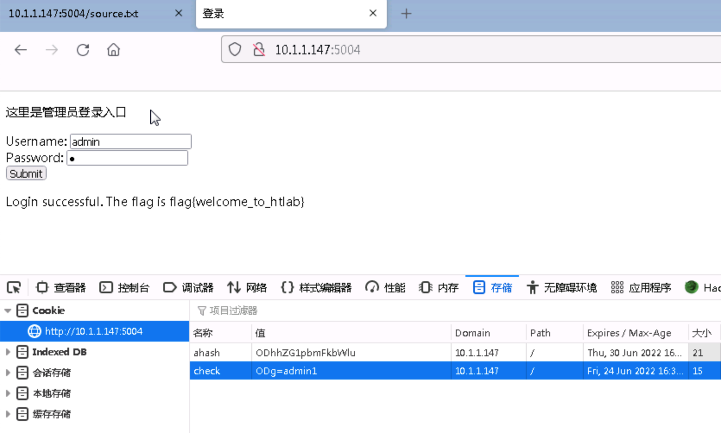
Task: Reload the current page
Action: click(82, 50)
